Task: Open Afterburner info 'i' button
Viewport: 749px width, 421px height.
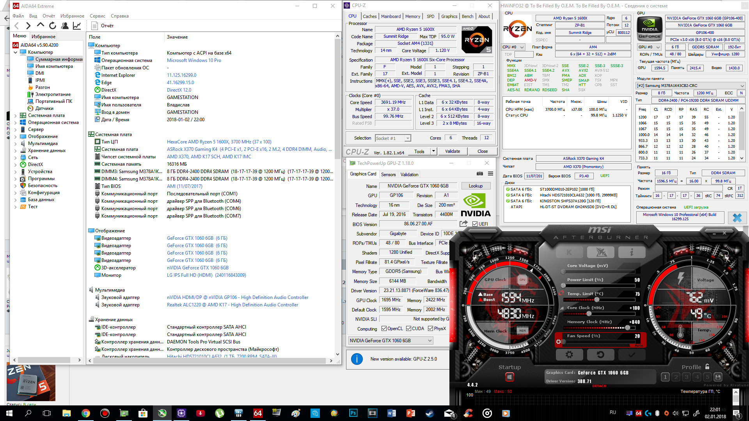Action: pyautogui.click(x=632, y=252)
